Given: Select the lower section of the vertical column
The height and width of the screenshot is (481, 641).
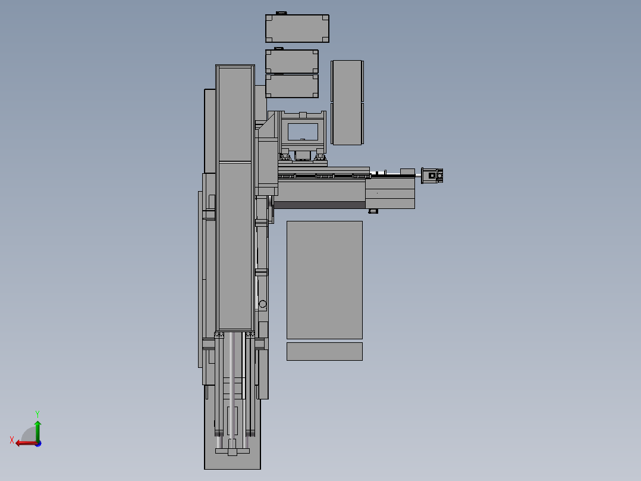Looking at the screenshot, I should coord(235,246).
